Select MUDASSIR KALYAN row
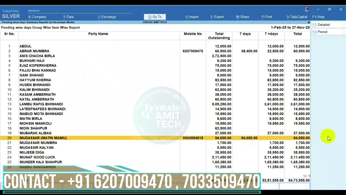The height and width of the screenshot is (195, 346). [155, 148]
